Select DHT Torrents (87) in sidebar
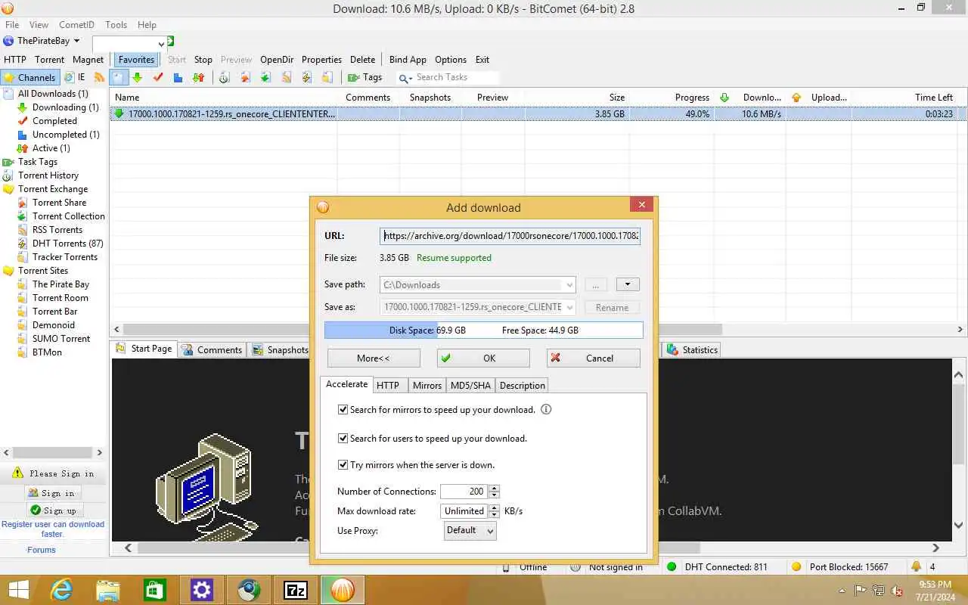968x605 pixels. click(x=68, y=244)
